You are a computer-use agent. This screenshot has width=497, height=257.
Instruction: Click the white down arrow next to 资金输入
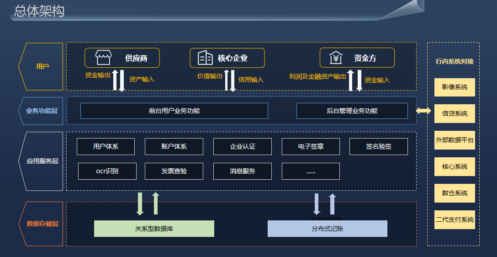[359, 80]
